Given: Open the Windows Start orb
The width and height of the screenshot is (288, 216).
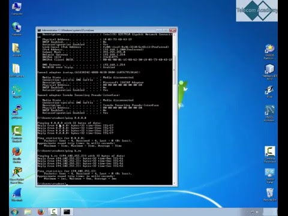Looking at the screenshot, I should [15, 212].
